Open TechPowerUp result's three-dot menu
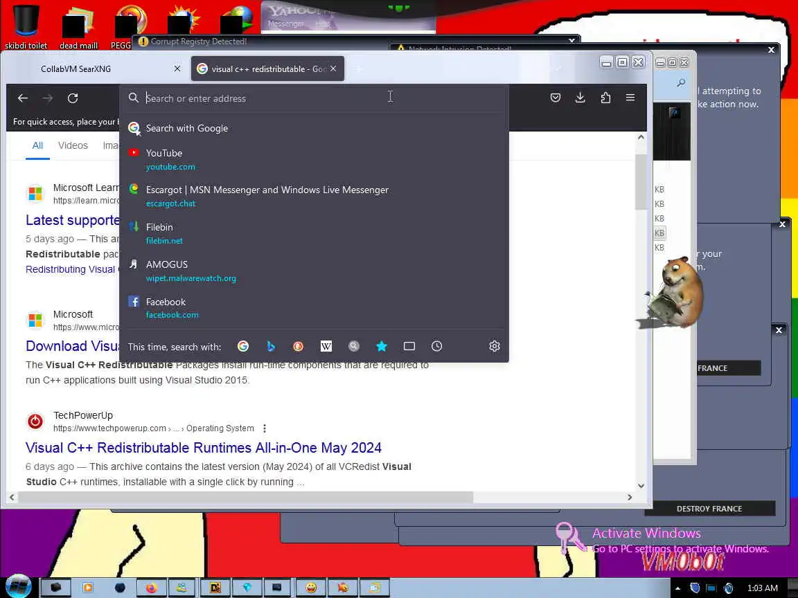Viewport: 798px width, 598px height. pyautogui.click(x=264, y=428)
